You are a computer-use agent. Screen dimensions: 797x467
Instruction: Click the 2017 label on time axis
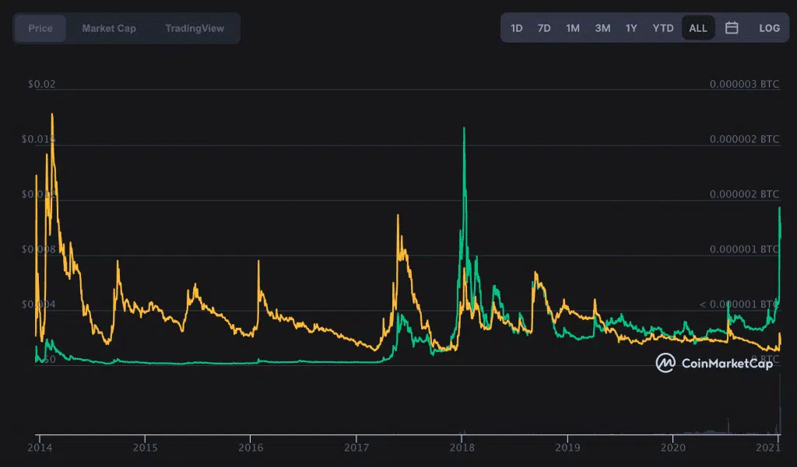[x=356, y=448]
